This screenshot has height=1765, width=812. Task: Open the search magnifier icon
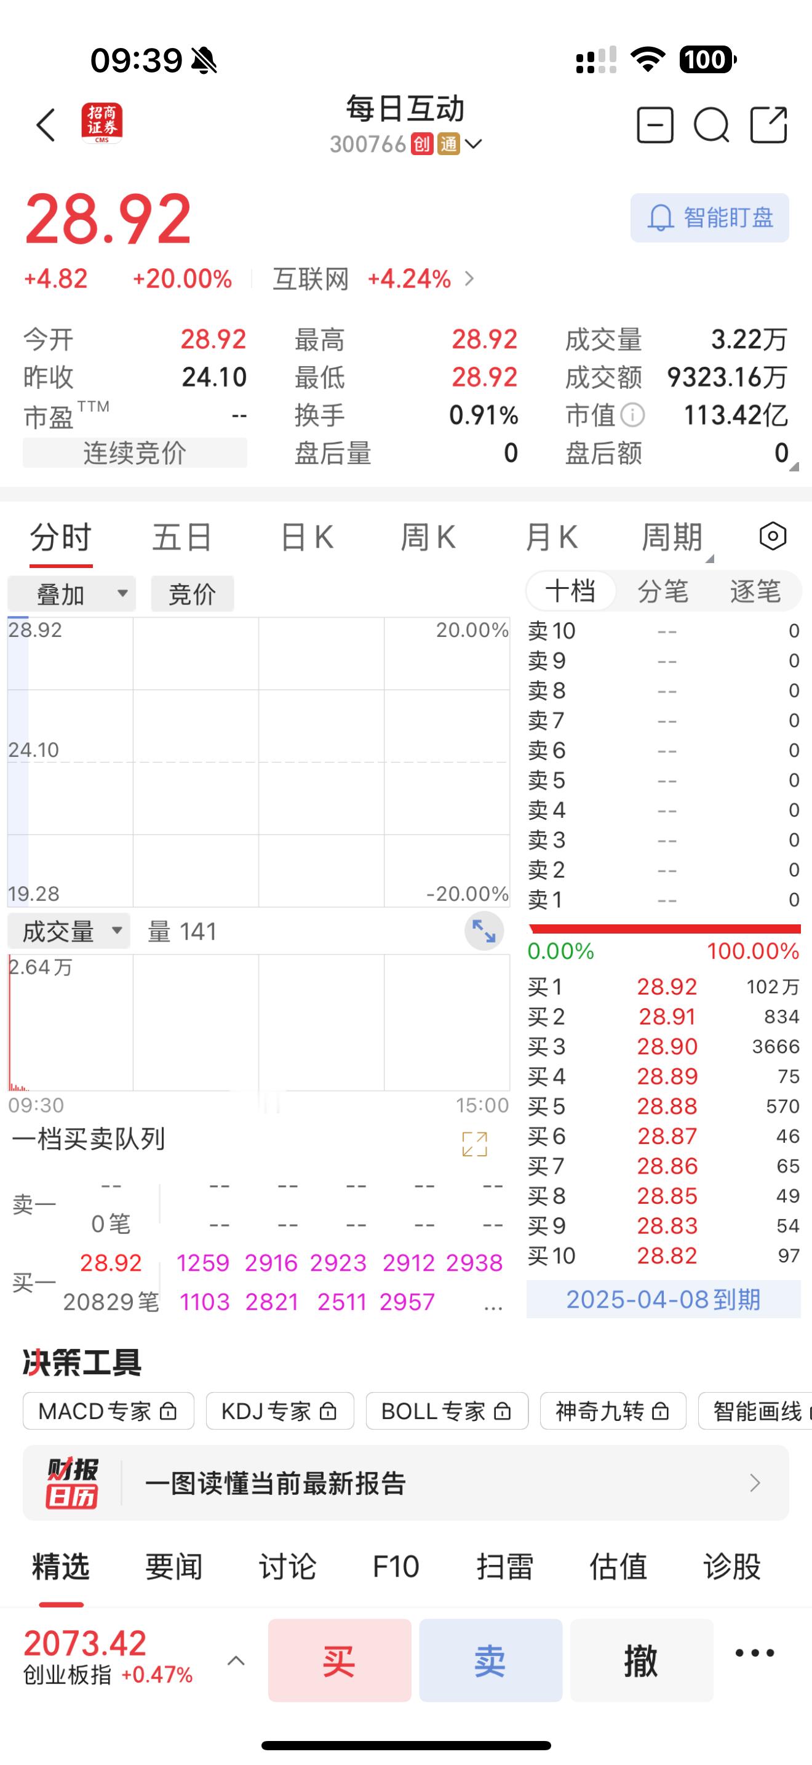(711, 126)
